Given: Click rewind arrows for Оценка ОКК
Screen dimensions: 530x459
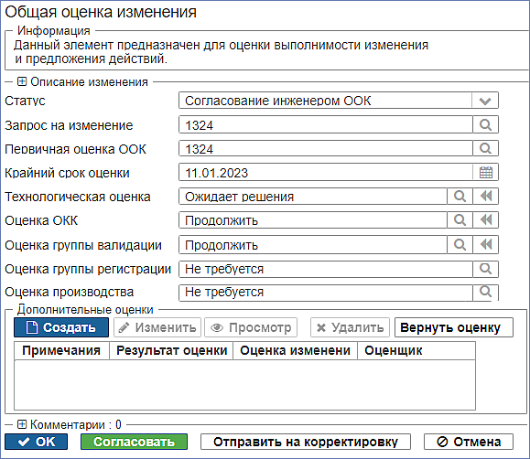Looking at the screenshot, I should 486,220.
